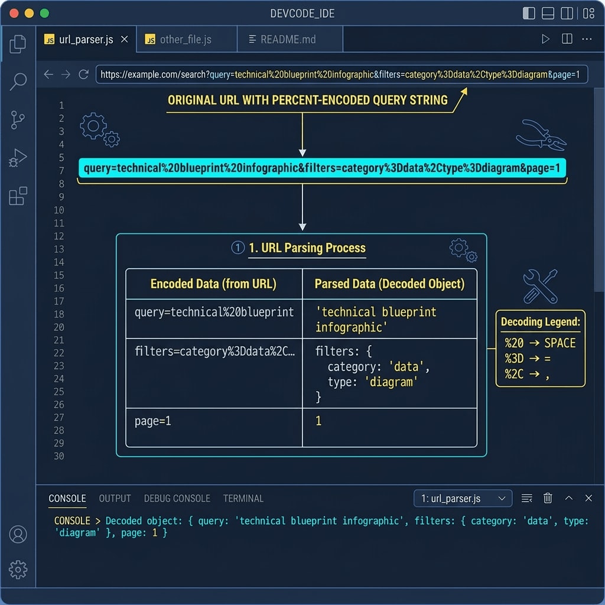Run the url_parser.js script
Viewport: 605px width, 605px height.
pos(546,39)
